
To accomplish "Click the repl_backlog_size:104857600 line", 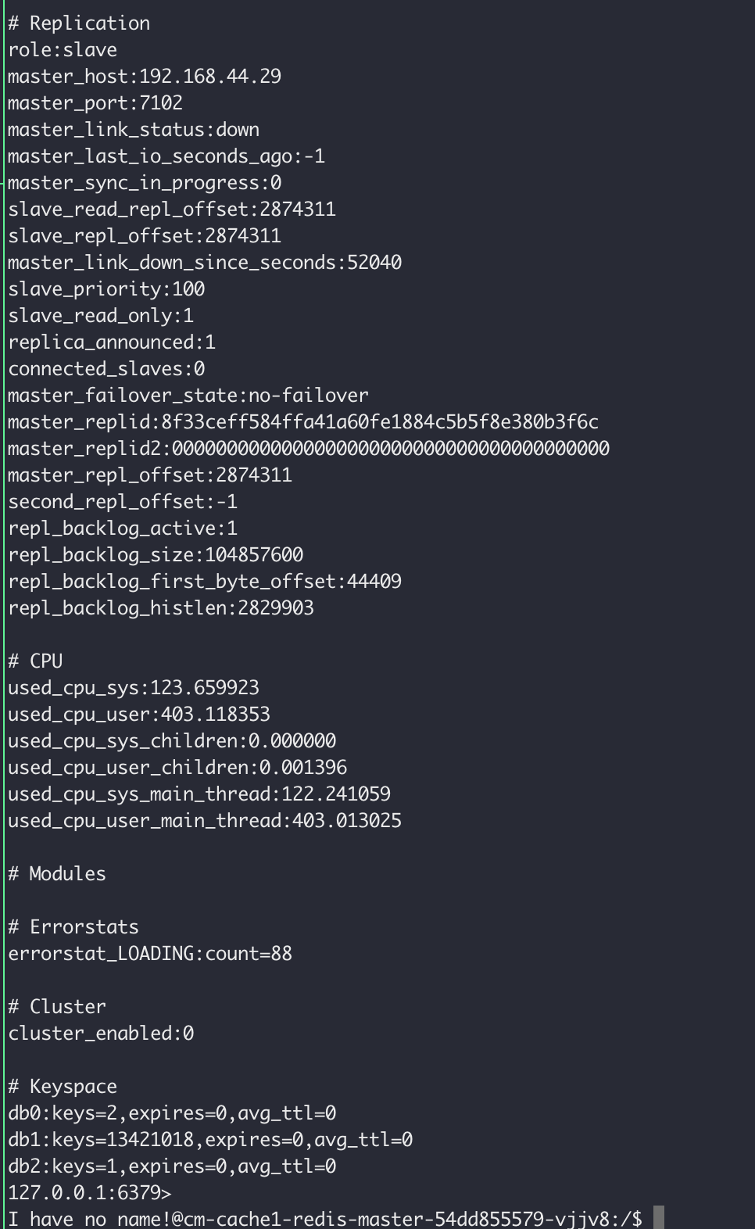I will (156, 555).
